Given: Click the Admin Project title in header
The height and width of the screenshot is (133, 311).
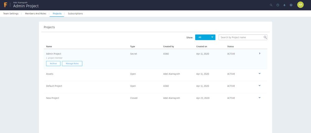Looking at the screenshot, I should pos(26,6).
